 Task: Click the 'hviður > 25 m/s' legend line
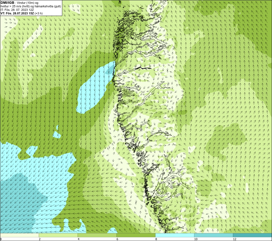pyautogui.click(x=31, y=7)
